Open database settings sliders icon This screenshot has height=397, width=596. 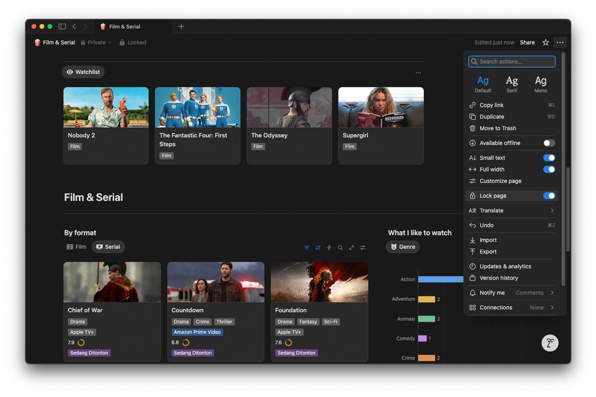click(363, 248)
